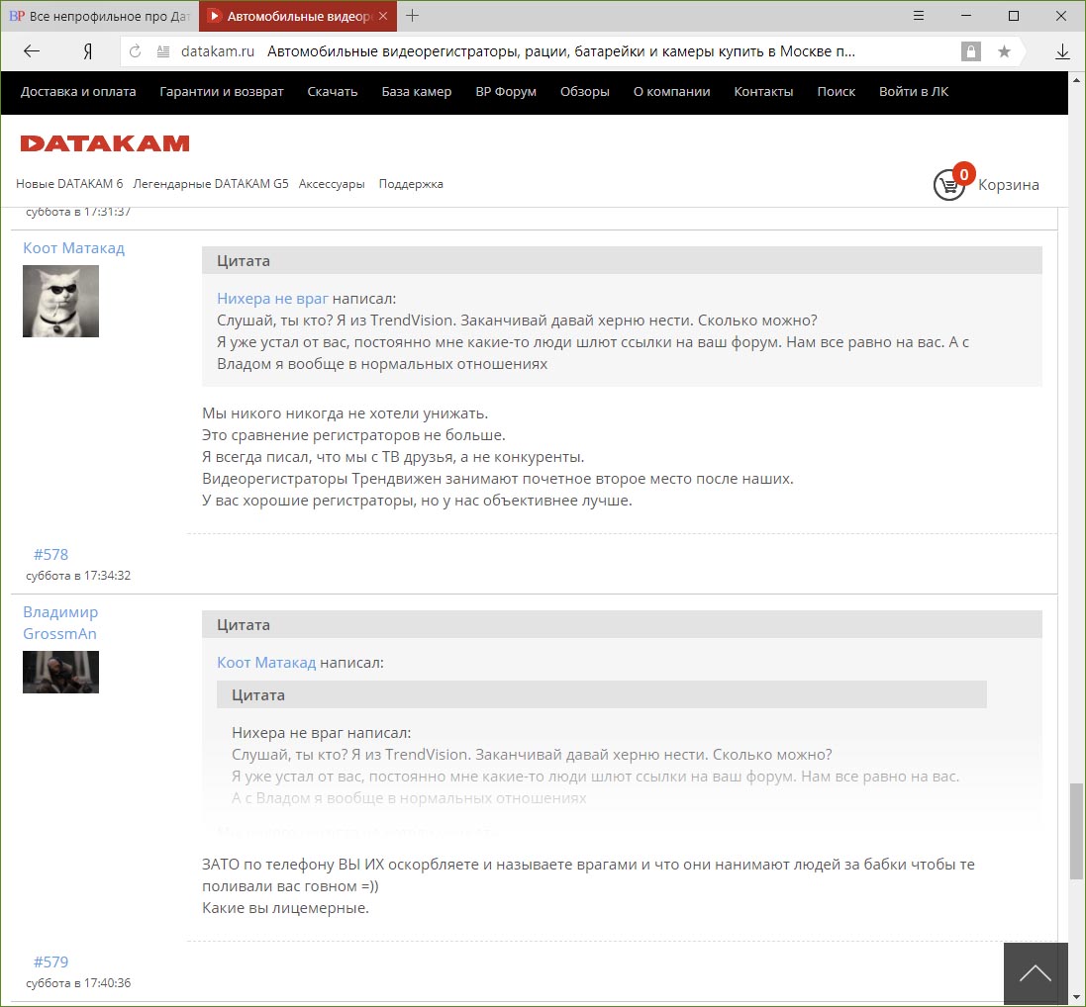This screenshot has width=1086, height=1007.
Task: Switch to the 'Все непрофильное про' tab
Action: click(x=99, y=16)
